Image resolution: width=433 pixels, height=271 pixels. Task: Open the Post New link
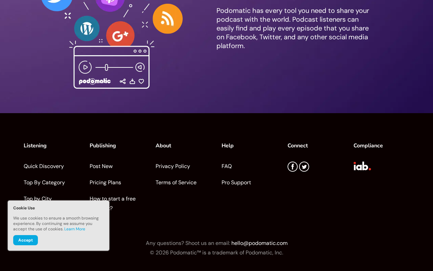[101, 166]
